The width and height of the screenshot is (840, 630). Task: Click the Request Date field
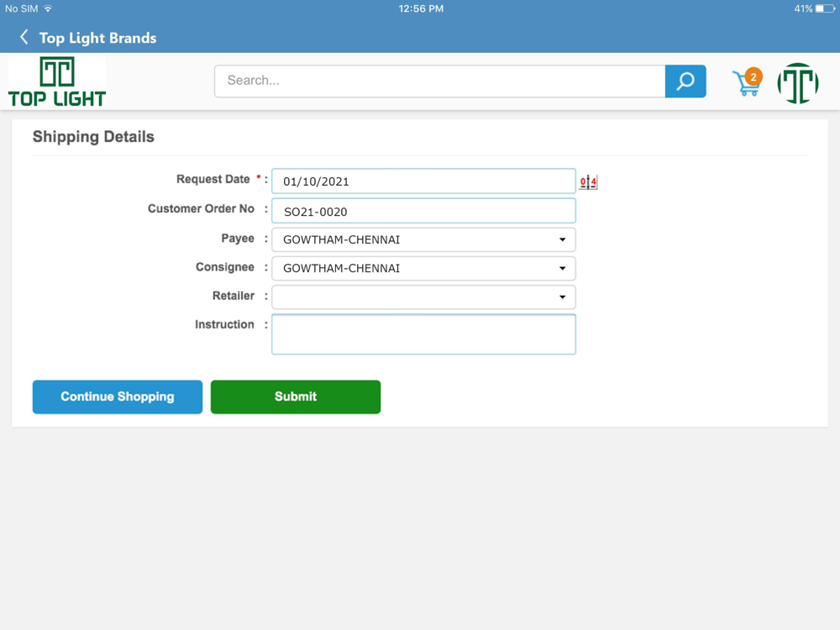tap(423, 181)
